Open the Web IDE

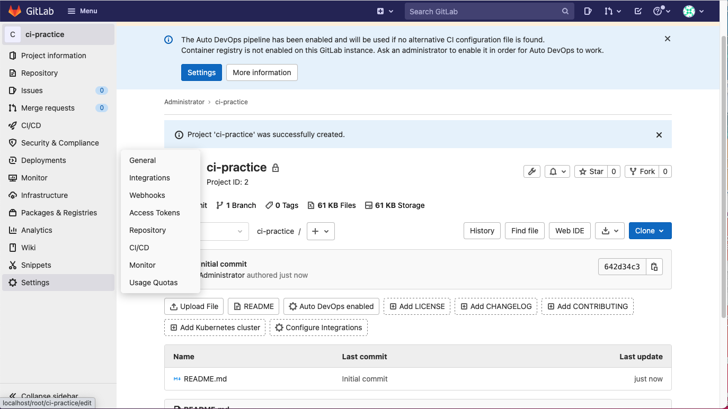(x=570, y=231)
